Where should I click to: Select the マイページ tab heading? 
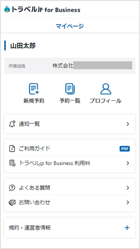pos(70,26)
